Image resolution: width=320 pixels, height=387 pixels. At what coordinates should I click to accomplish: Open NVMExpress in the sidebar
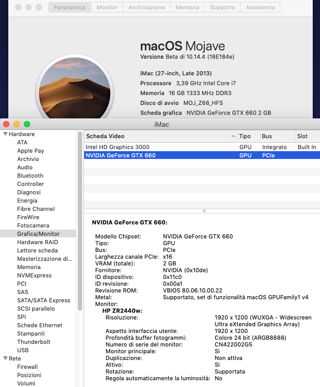pos(34,275)
